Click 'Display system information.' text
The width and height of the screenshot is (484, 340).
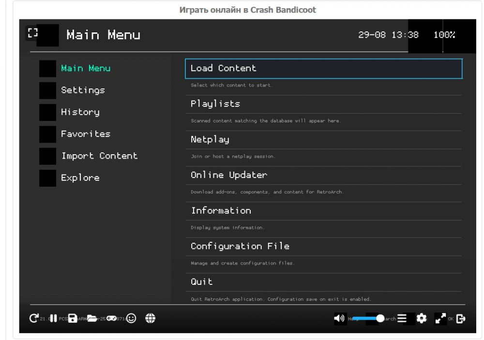coord(227,228)
